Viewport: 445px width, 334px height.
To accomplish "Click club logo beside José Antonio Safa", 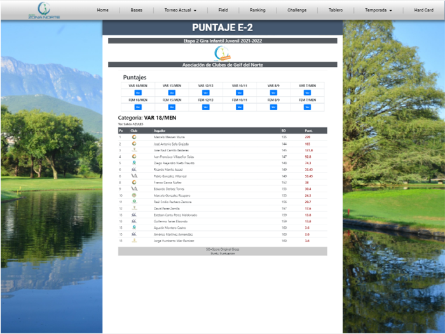I will [134, 144].
